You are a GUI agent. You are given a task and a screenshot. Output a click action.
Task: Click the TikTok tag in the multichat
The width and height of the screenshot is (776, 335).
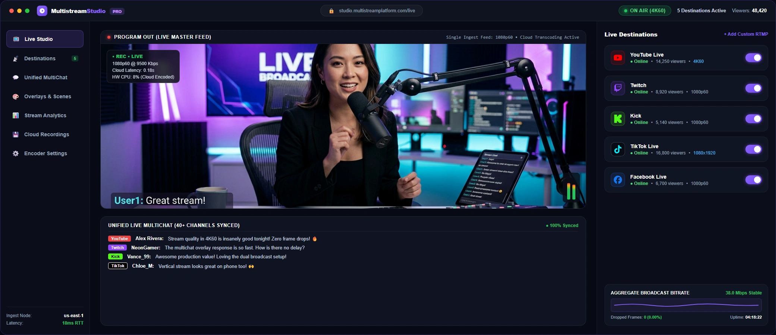[118, 266]
